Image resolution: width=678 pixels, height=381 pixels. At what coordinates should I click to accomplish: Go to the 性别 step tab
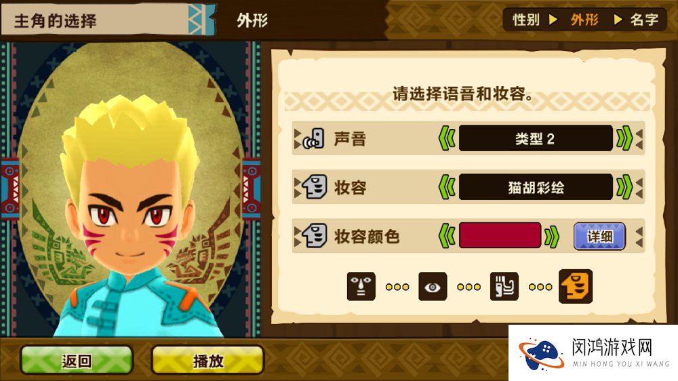click(x=526, y=20)
